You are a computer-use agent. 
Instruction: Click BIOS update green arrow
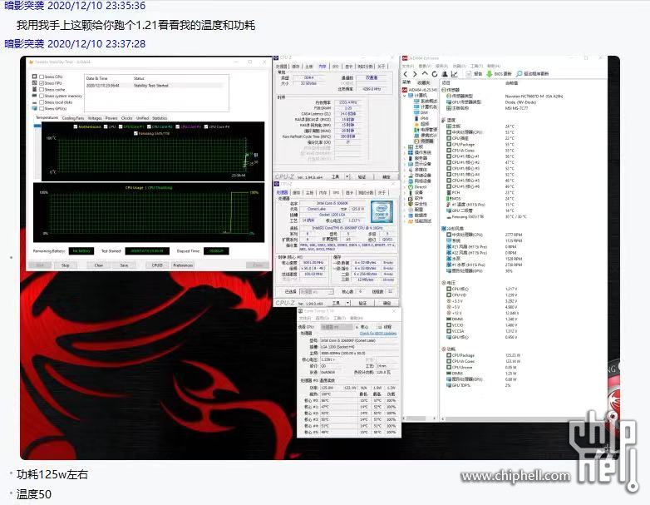coord(489,74)
